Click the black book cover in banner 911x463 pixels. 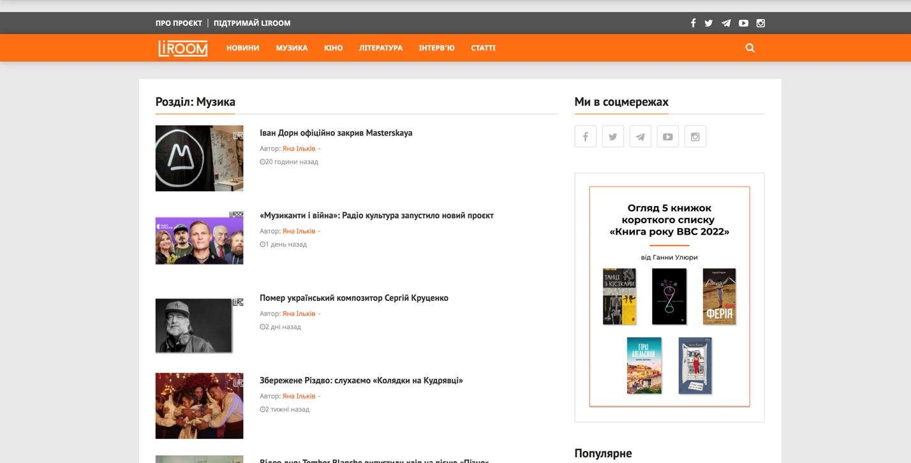pyautogui.click(x=669, y=297)
